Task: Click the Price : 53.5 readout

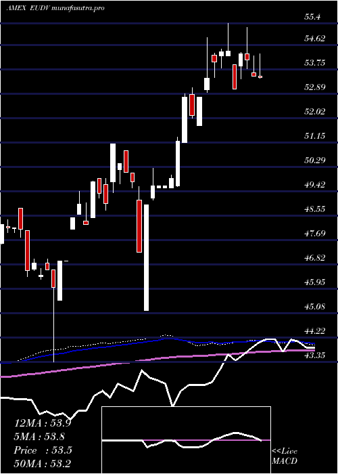Action: pos(43,450)
